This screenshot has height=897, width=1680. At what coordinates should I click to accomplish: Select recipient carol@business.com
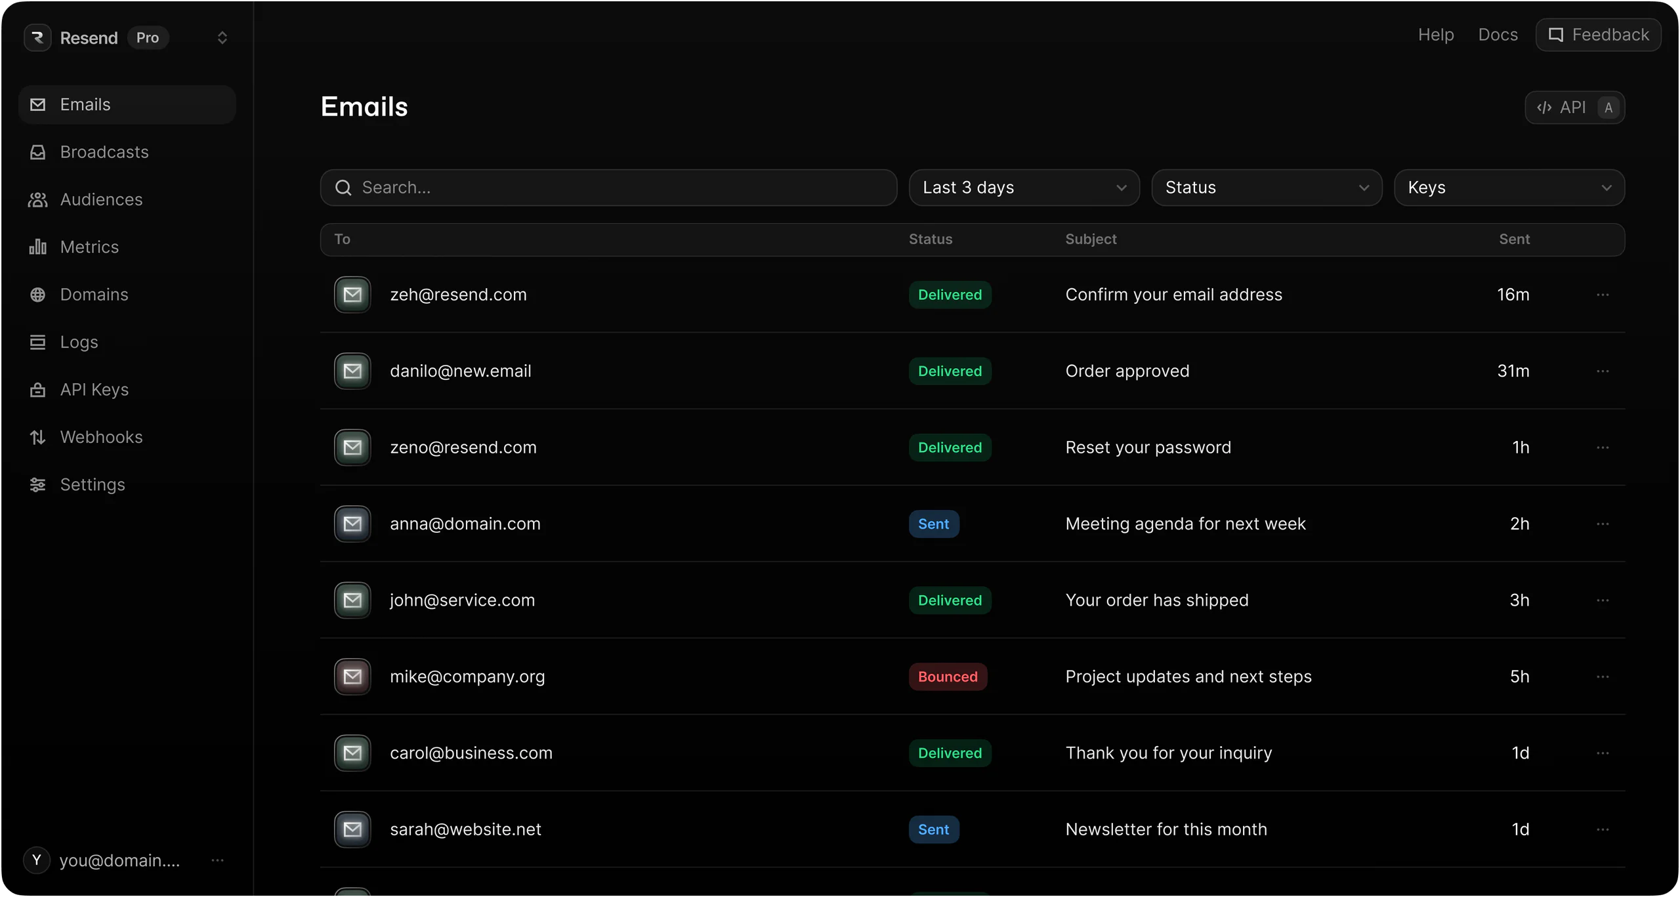point(471,753)
